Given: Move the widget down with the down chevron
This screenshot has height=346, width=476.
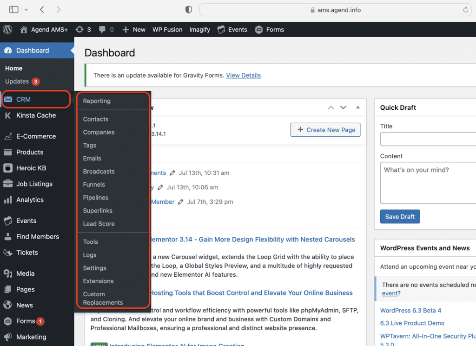Looking at the screenshot, I should click(x=343, y=107).
